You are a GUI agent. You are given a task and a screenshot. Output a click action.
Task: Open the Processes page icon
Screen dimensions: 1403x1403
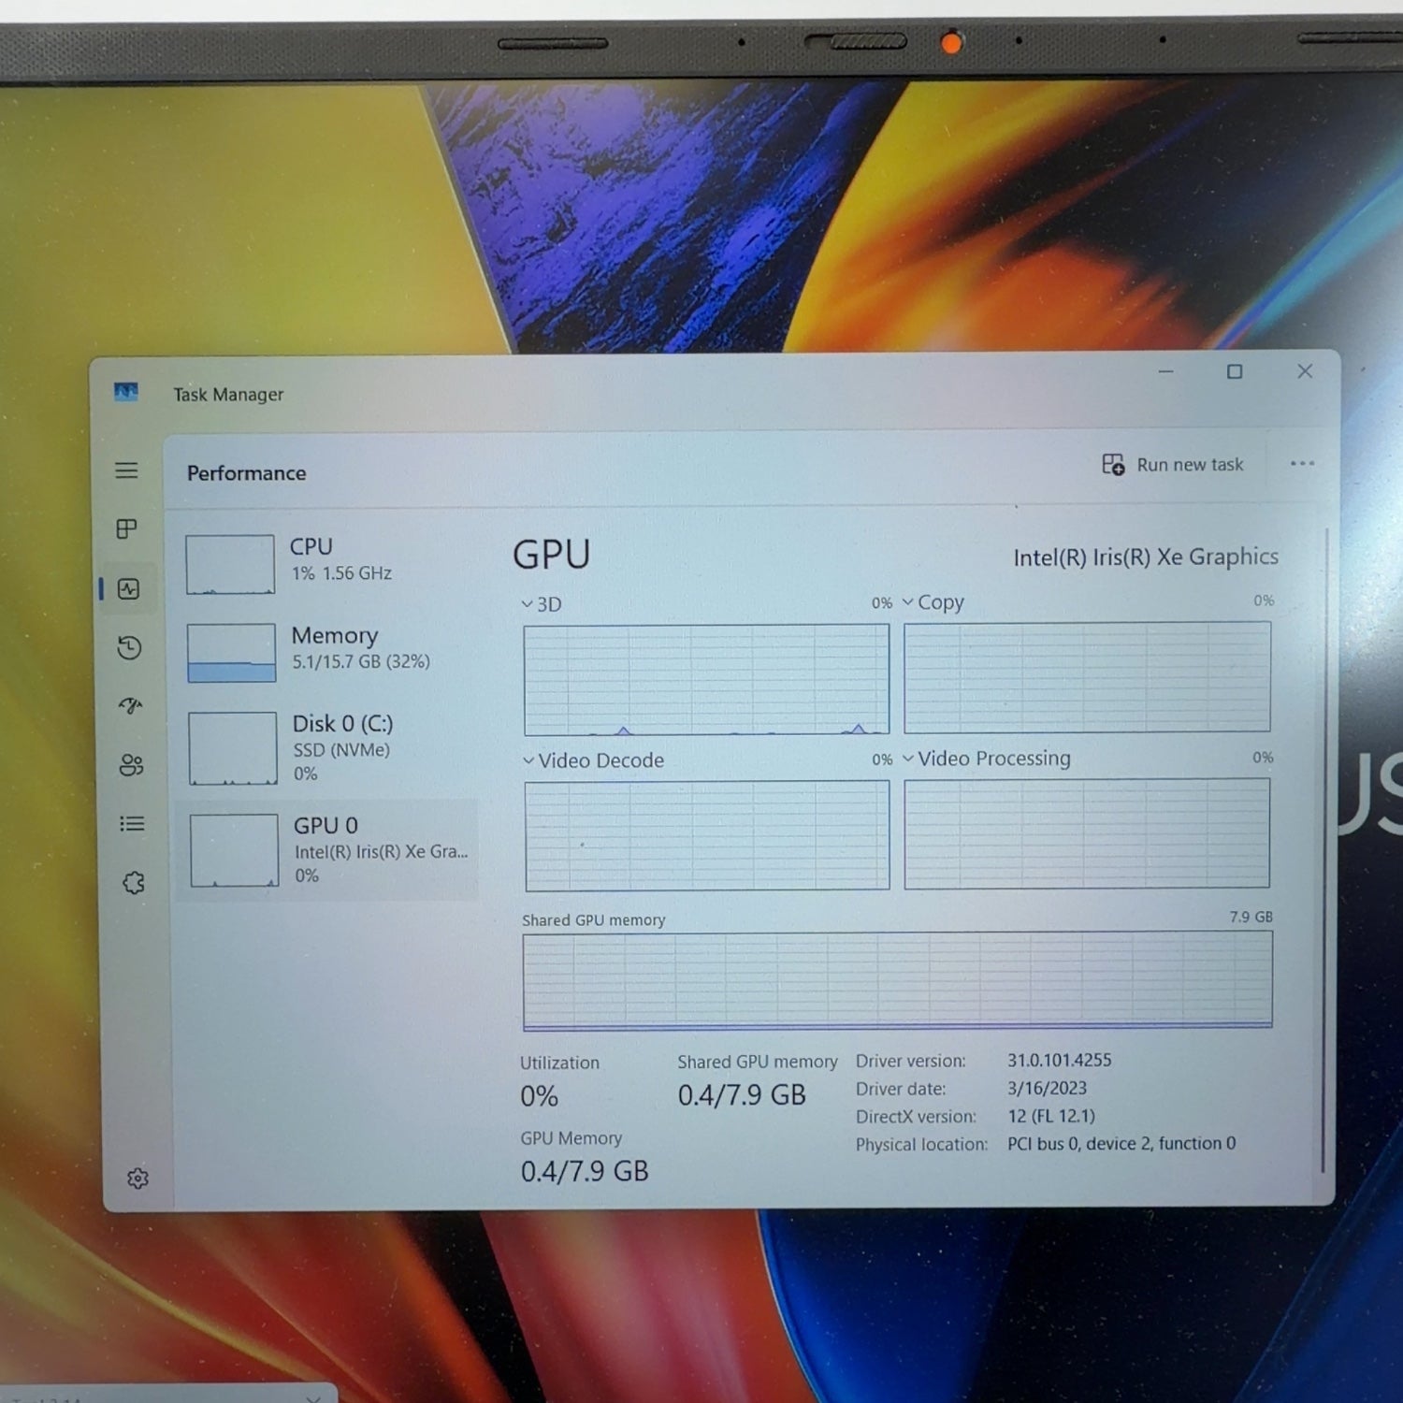click(x=126, y=529)
